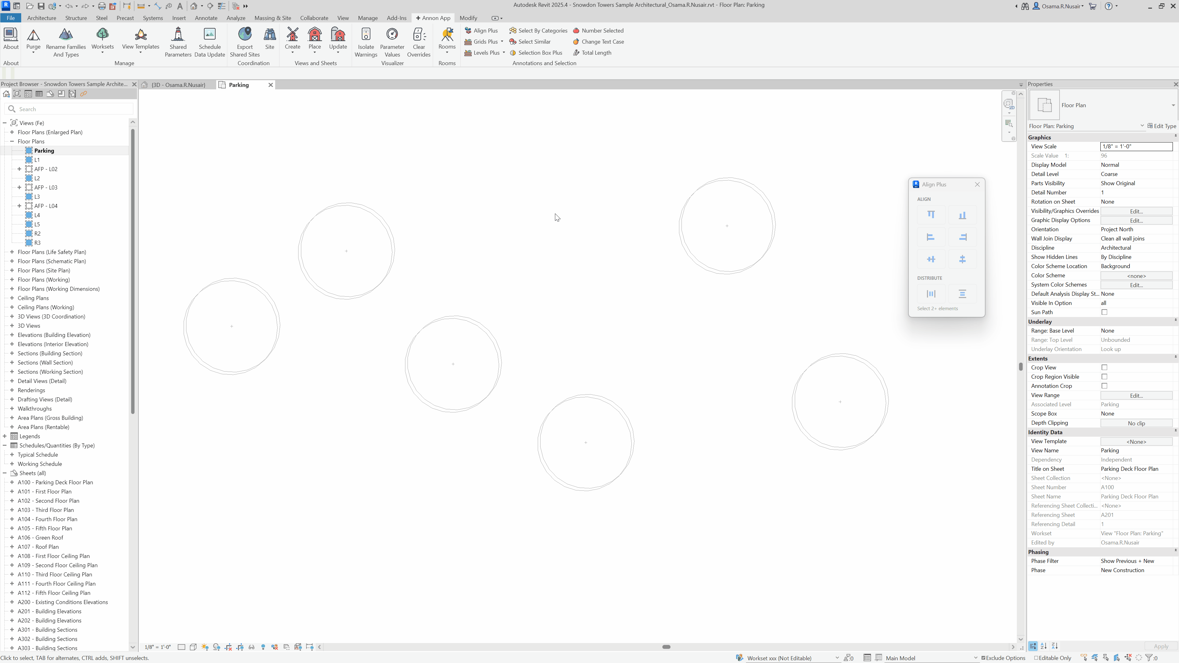Open Grids Plus dropdown arrow
1179x663 pixels.
502,42
